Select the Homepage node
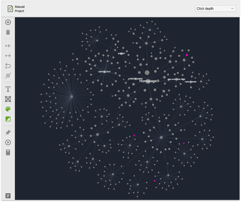Viewport: 241px width, 202px height. point(148,81)
